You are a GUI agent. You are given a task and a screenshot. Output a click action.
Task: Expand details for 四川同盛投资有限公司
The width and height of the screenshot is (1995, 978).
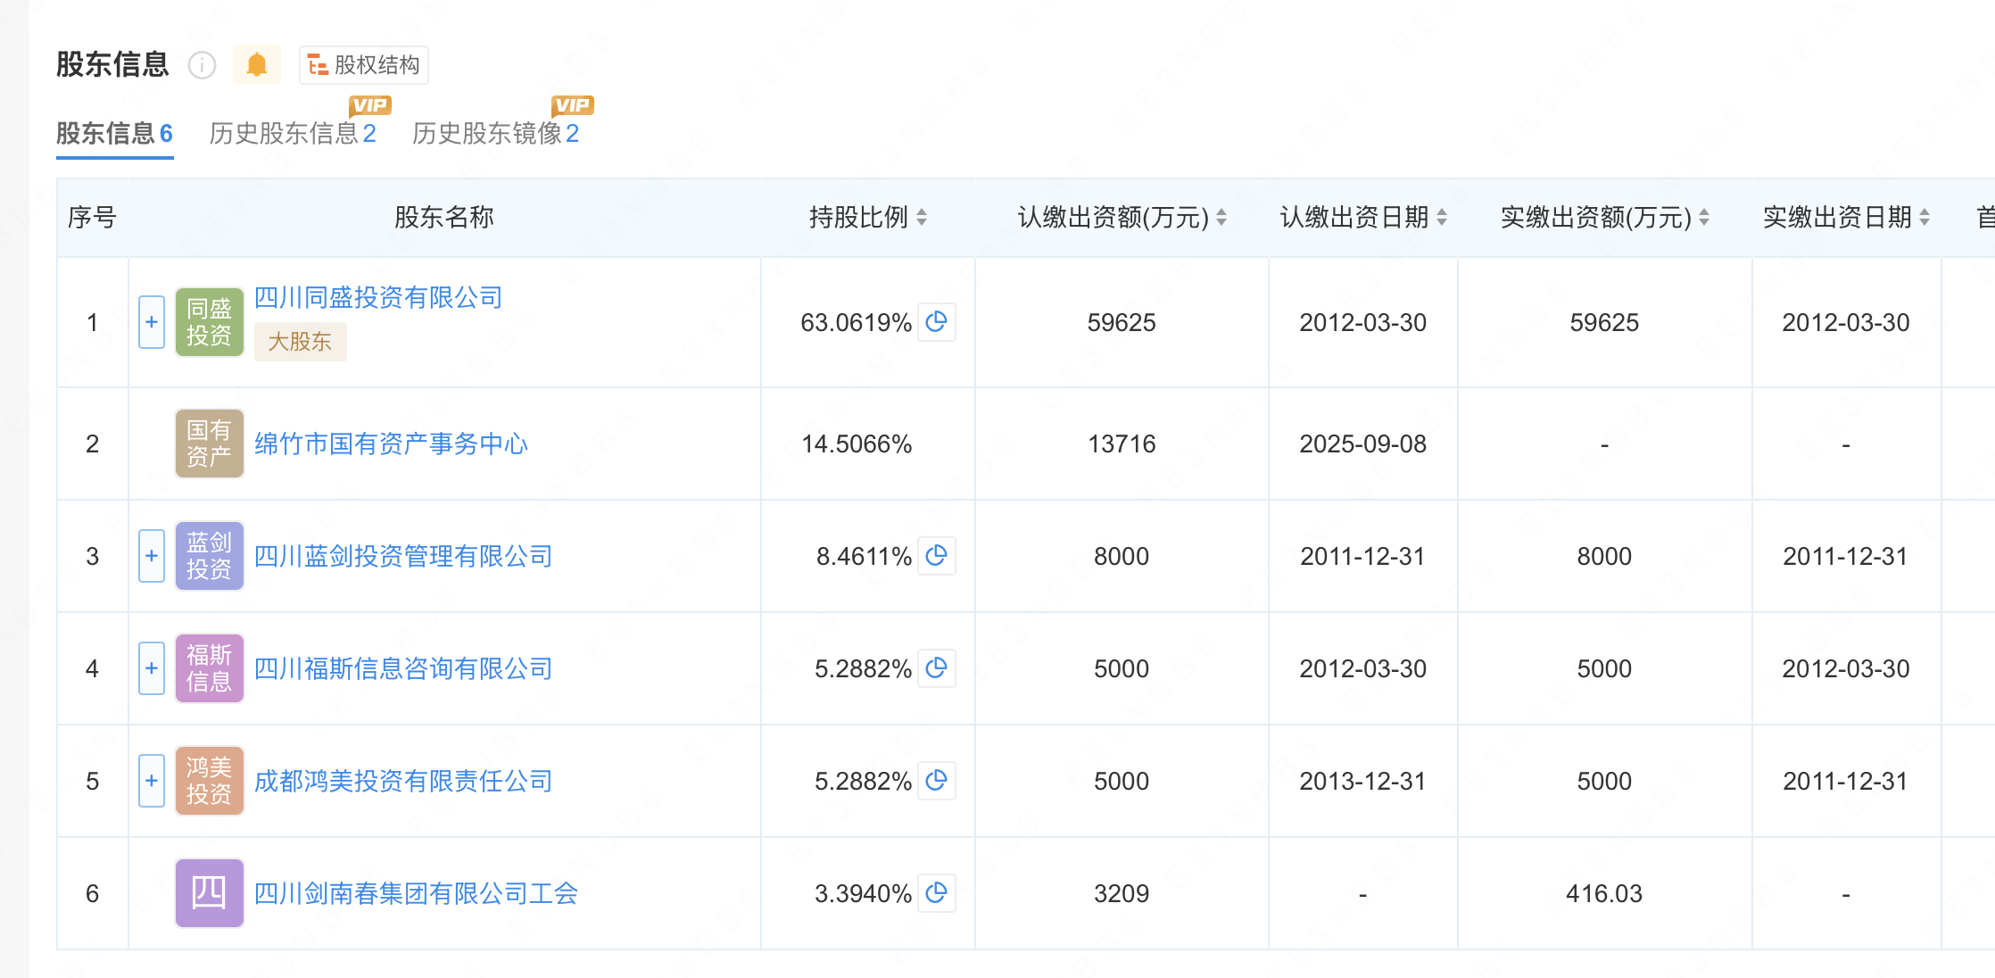coord(152,323)
